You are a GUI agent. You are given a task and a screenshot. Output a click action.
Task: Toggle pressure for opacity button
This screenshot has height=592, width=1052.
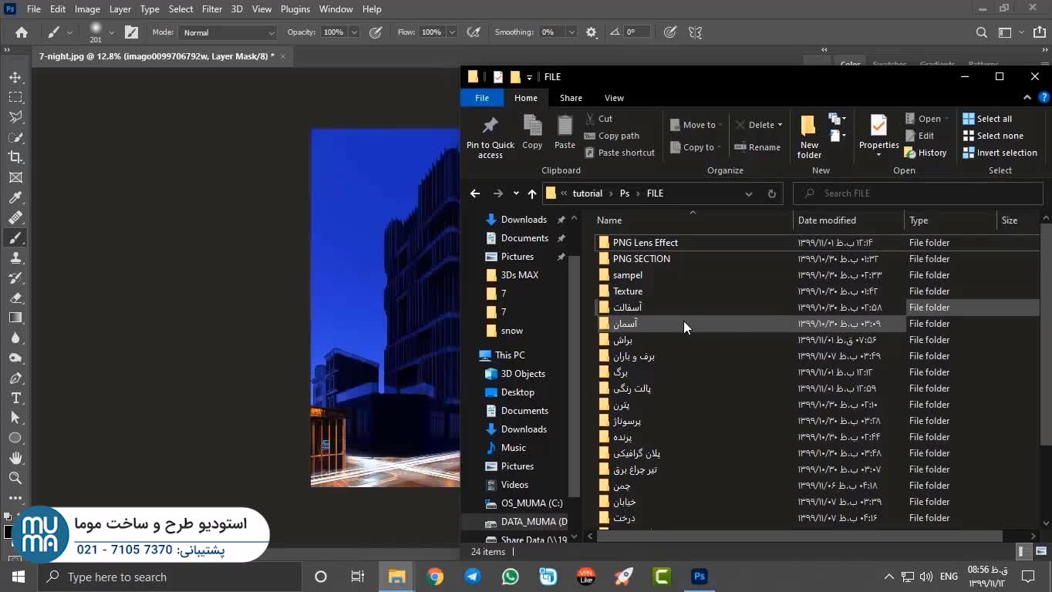376,32
